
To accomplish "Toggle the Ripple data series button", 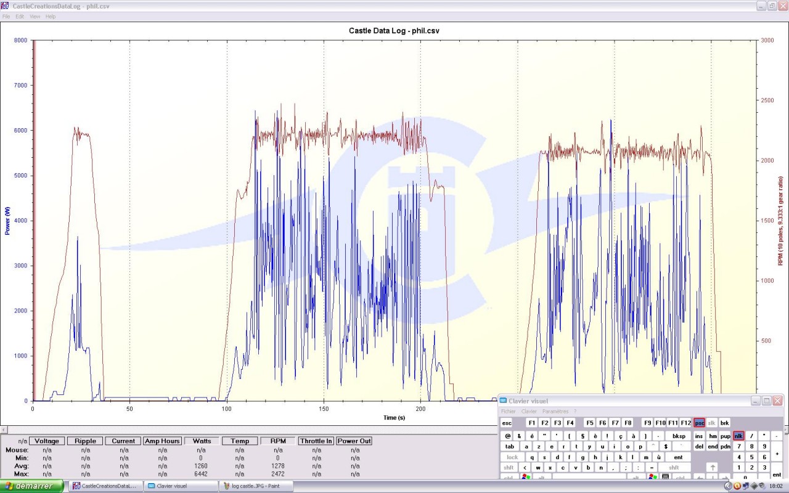I will [x=85, y=441].
